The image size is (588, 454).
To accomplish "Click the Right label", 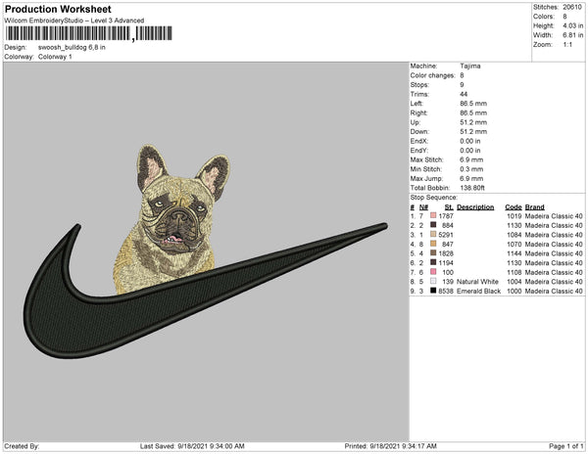I will [418, 113].
